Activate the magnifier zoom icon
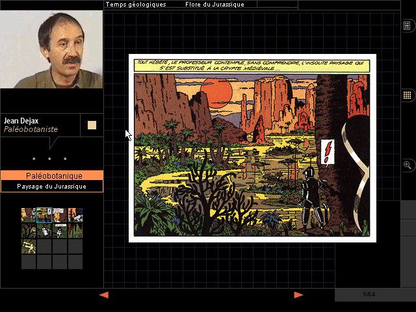The image size is (416, 312). coord(408,164)
